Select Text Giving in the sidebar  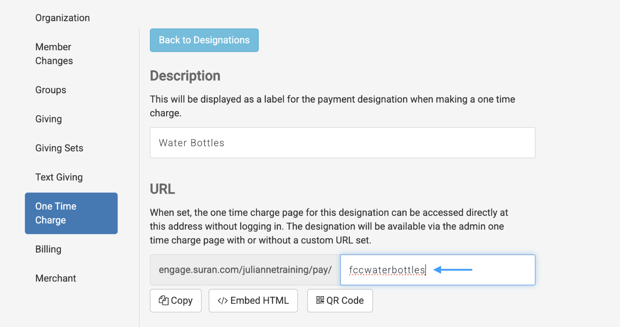[59, 177]
